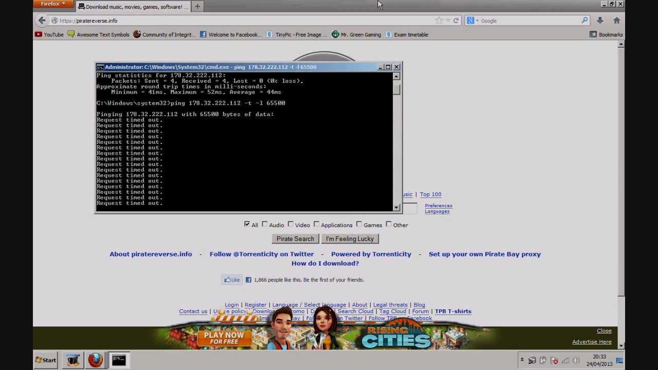Click the cmd.exe window title icon

[x=100, y=67]
